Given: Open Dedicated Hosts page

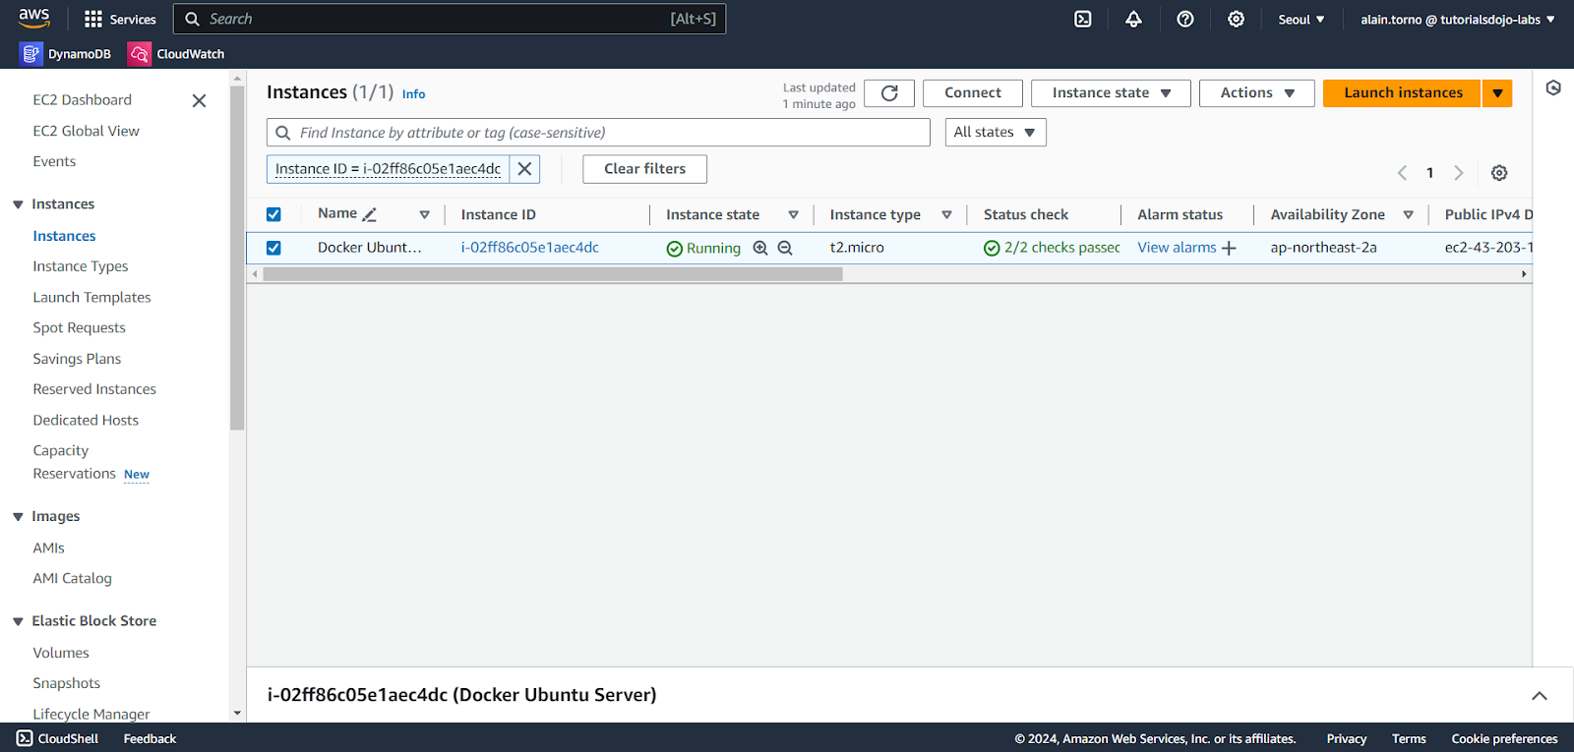Looking at the screenshot, I should [x=86, y=420].
